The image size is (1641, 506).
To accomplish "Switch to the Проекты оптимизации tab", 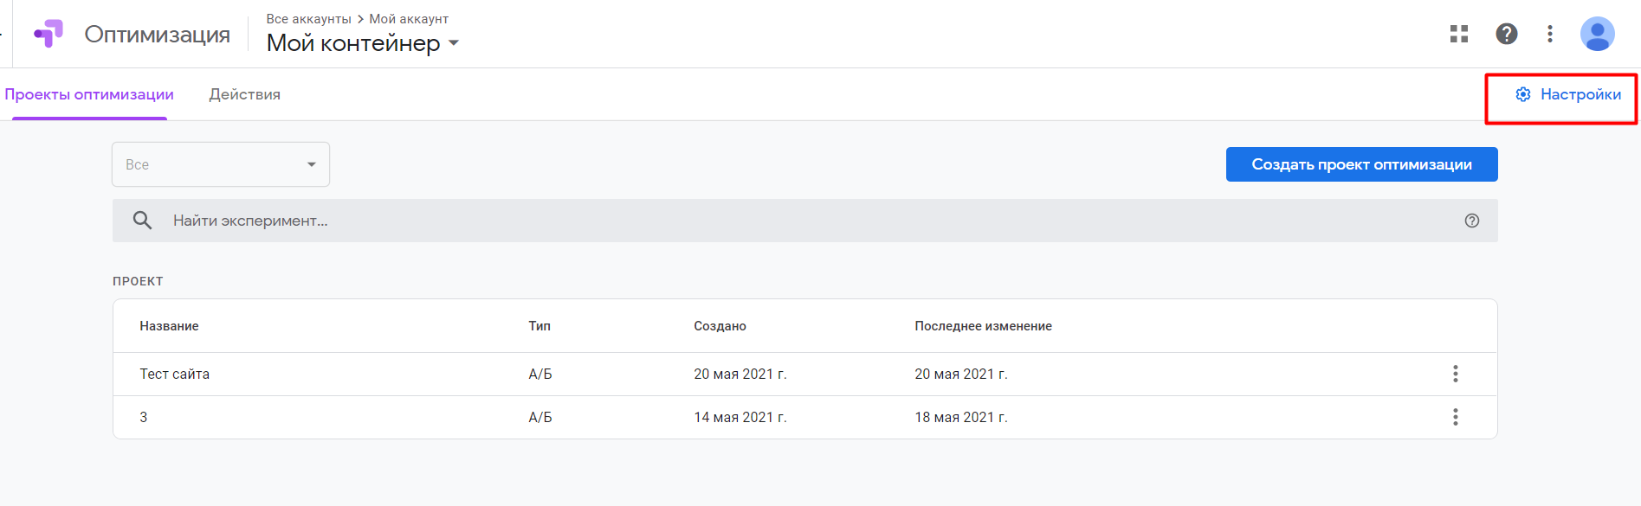I will click(x=89, y=94).
